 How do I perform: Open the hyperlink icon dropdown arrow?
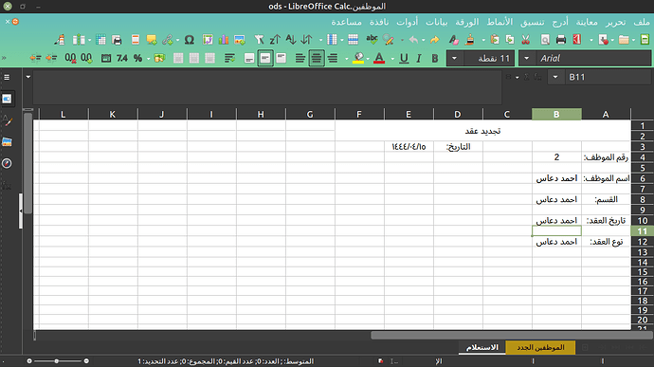[177, 40]
